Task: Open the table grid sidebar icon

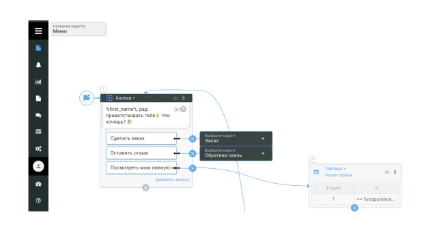Action: pyautogui.click(x=38, y=131)
